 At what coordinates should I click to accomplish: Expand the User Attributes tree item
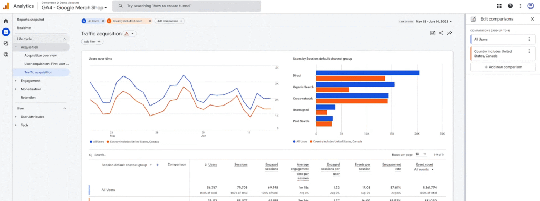click(16, 117)
